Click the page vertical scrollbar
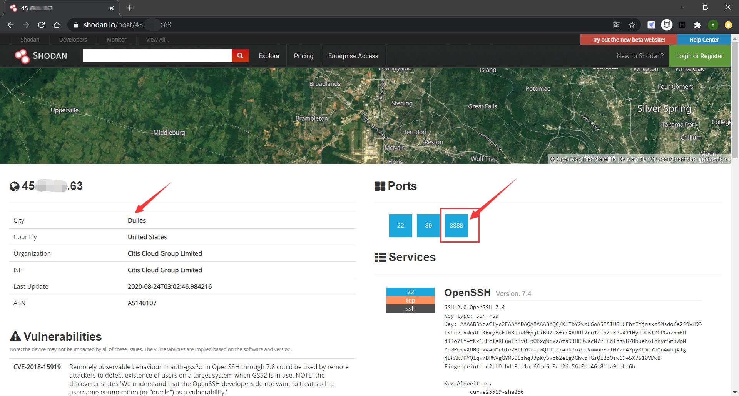The height and width of the screenshot is (396, 739). [x=735, y=215]
